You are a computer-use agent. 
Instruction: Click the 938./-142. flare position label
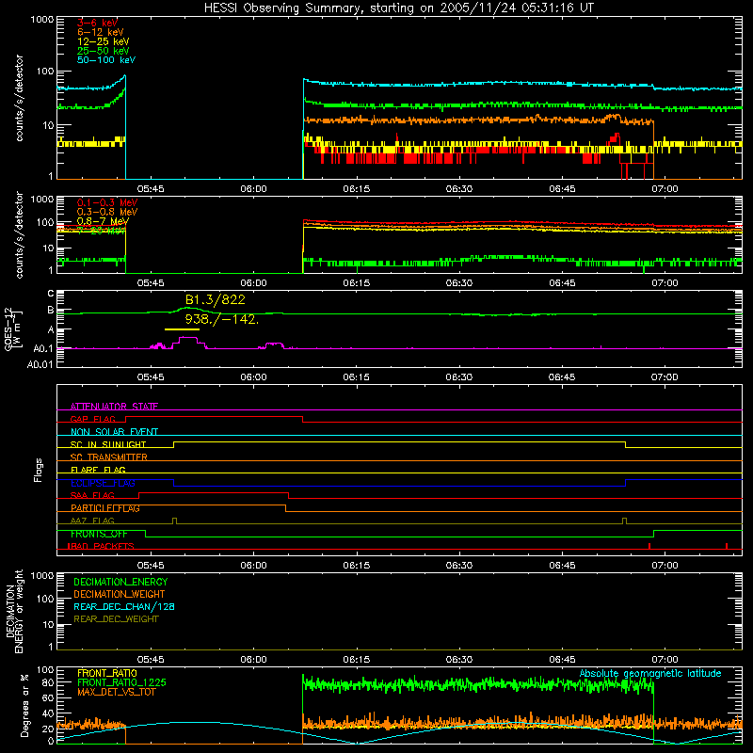222,319
